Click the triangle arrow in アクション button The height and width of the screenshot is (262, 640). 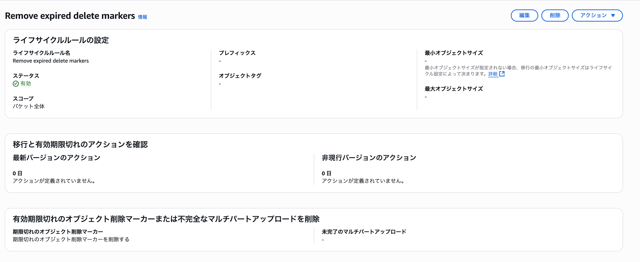tap(613, 16)
